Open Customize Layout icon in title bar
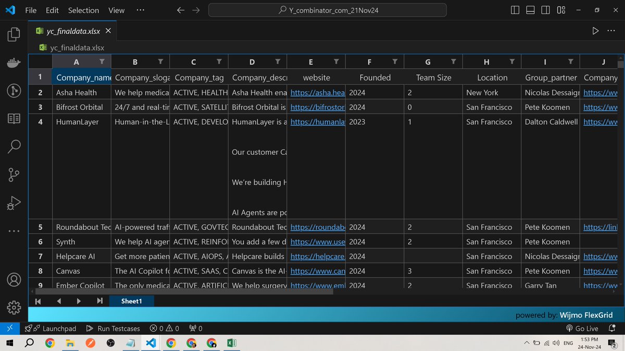Screen dimensions: 625x351 pos(561,10)
